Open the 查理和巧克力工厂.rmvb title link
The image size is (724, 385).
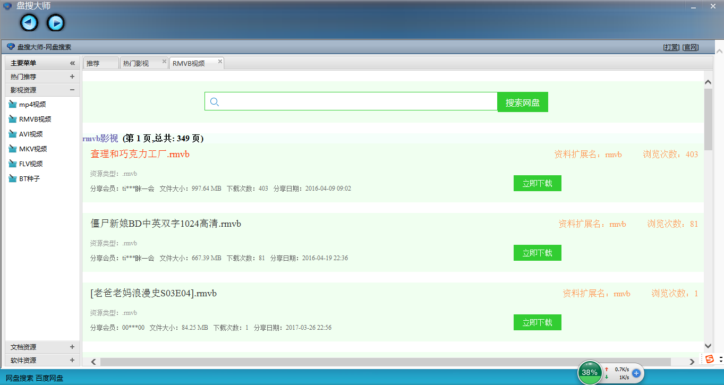pyautogui.click(x=140, y=155)
